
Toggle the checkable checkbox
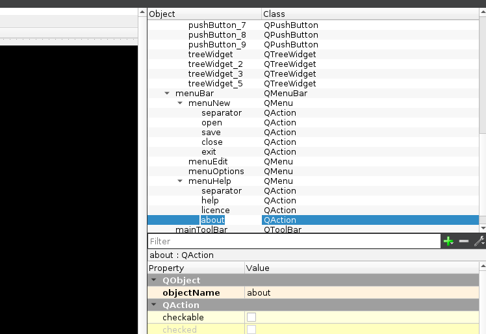[251, 317]
